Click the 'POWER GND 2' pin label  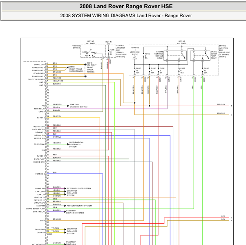(x=38, y=70)
